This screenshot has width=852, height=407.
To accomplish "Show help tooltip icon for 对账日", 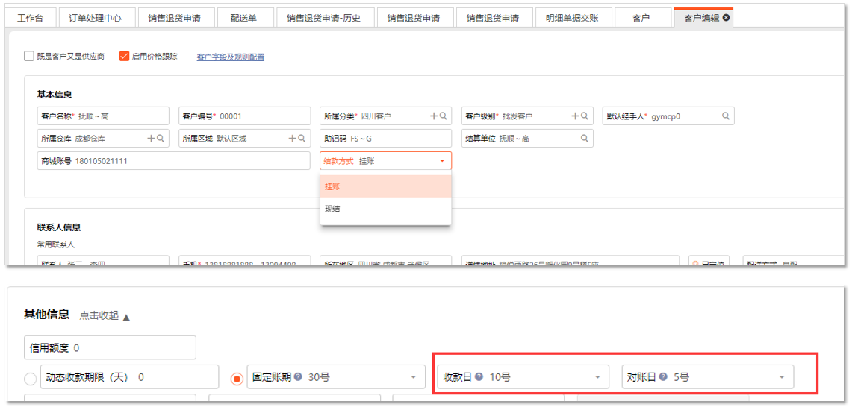I will pyautogui.click(x=663, y=376).
